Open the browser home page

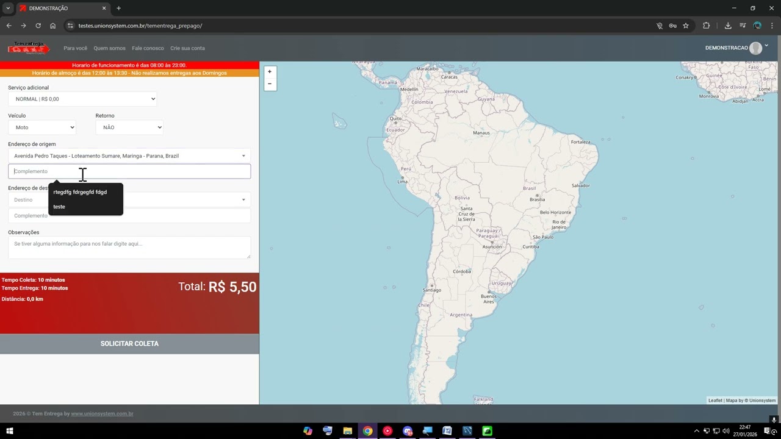pyautogui.click(x=53, y=26)
